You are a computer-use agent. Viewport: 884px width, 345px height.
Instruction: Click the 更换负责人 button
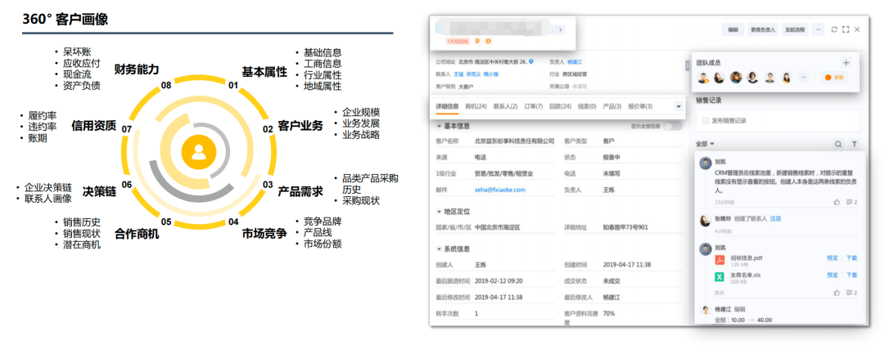pos(763,29)
